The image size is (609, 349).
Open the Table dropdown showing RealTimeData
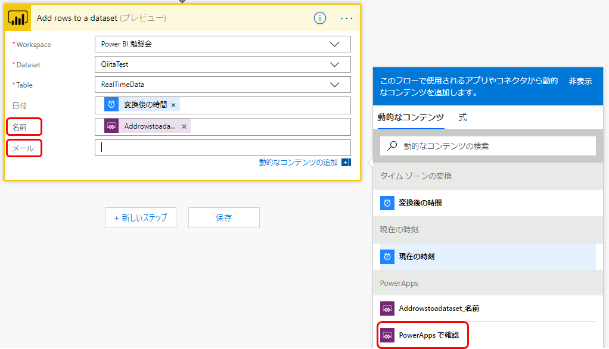(334, 85)
